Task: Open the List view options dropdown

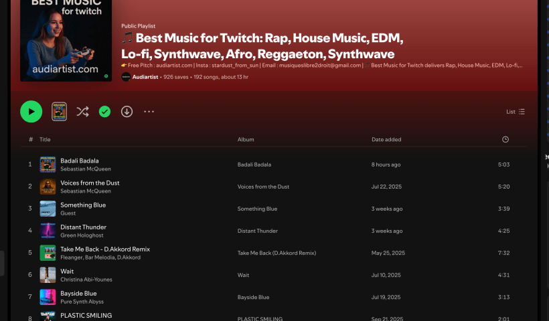Action: click(x=516, y=112)
